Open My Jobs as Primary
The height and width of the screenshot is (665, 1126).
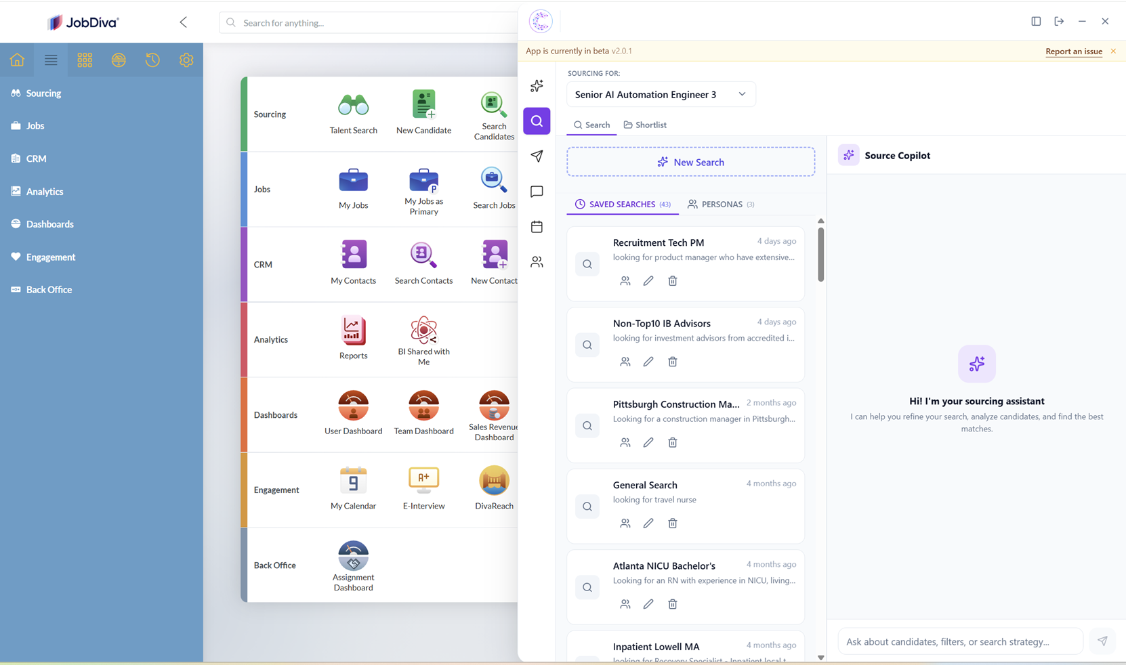(423, 180)
